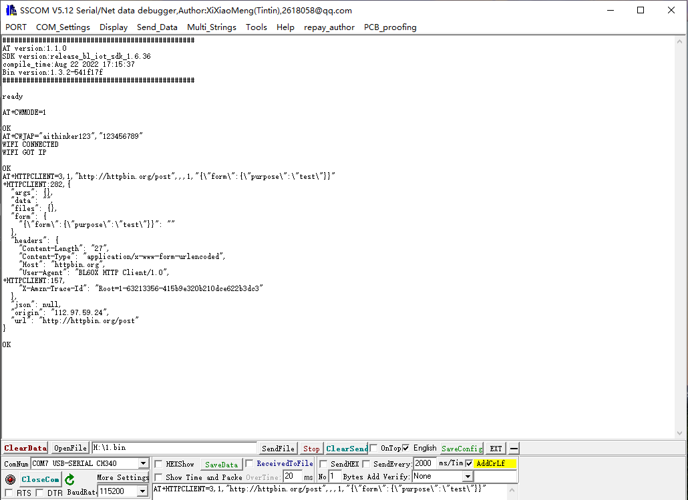Click the EXT button

[x=496, y=448]
